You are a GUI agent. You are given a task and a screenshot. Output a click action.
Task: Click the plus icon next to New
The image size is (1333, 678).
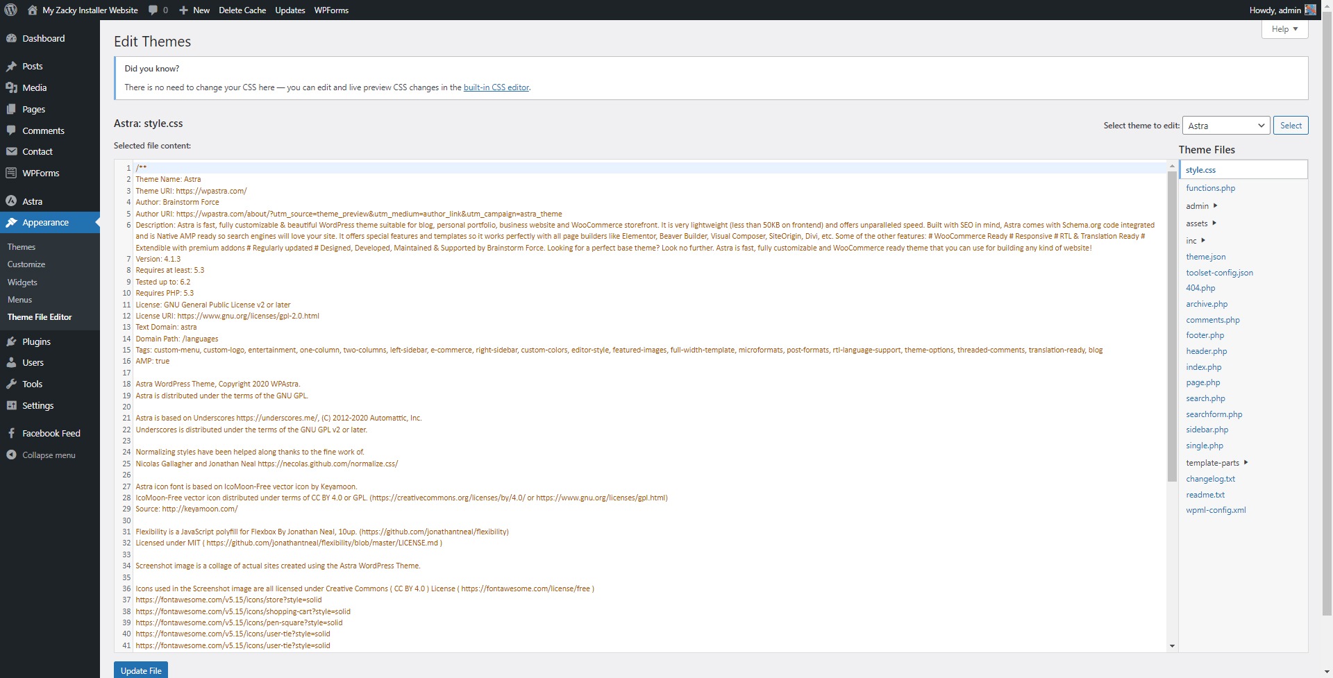(x=183, y=10)
